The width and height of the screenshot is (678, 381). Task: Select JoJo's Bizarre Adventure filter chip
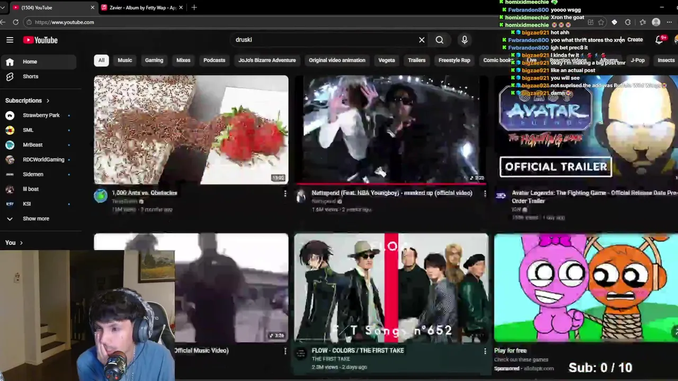(267, 60)
